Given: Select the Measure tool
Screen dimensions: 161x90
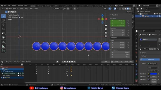Looking at the screenshot, I should pos(3,46).
